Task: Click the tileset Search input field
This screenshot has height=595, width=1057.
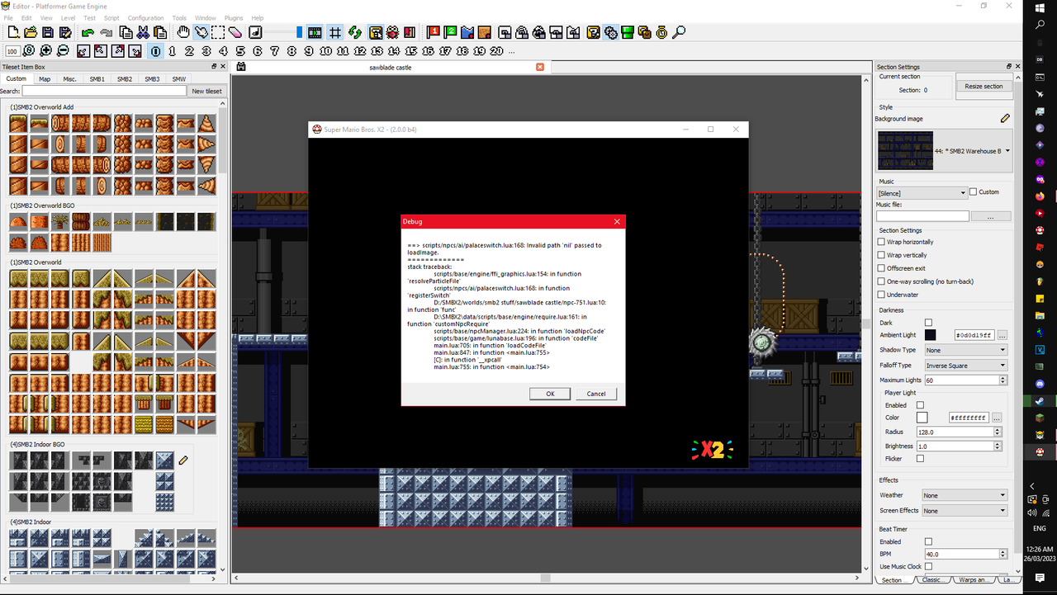Action: coord(104,92)
